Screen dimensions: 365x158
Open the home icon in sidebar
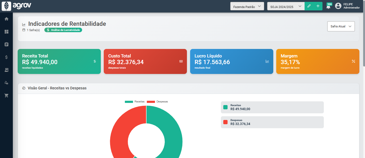pos(6,19)
